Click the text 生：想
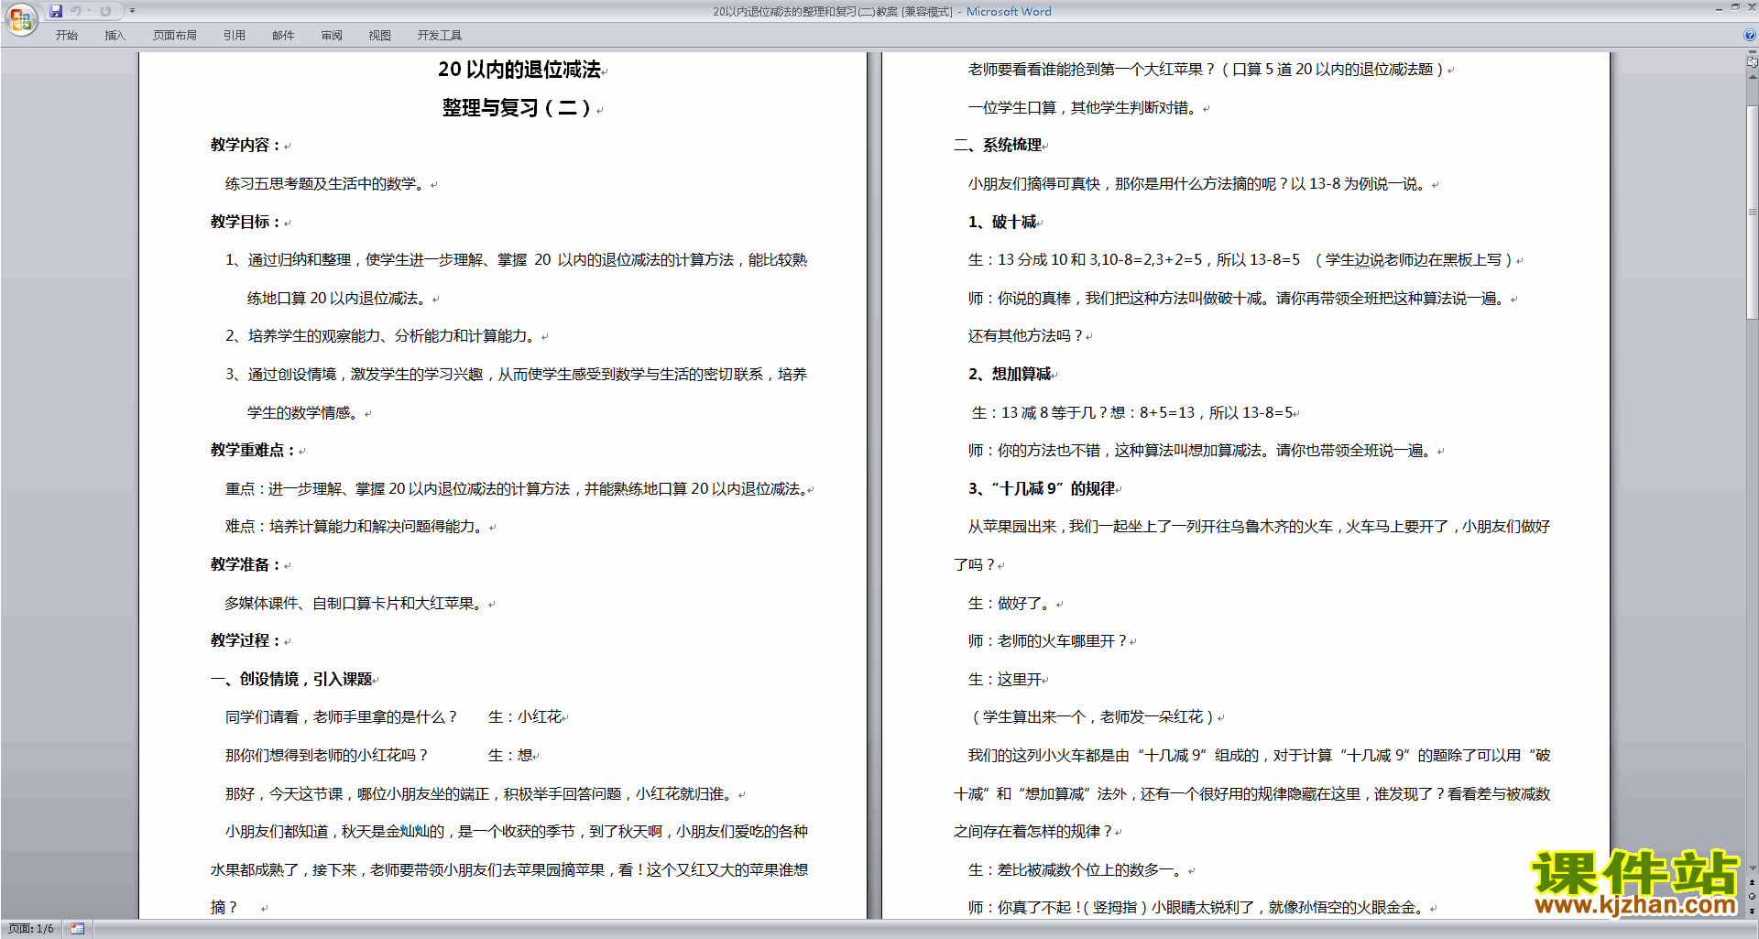1759x939 pixels. 510,756
